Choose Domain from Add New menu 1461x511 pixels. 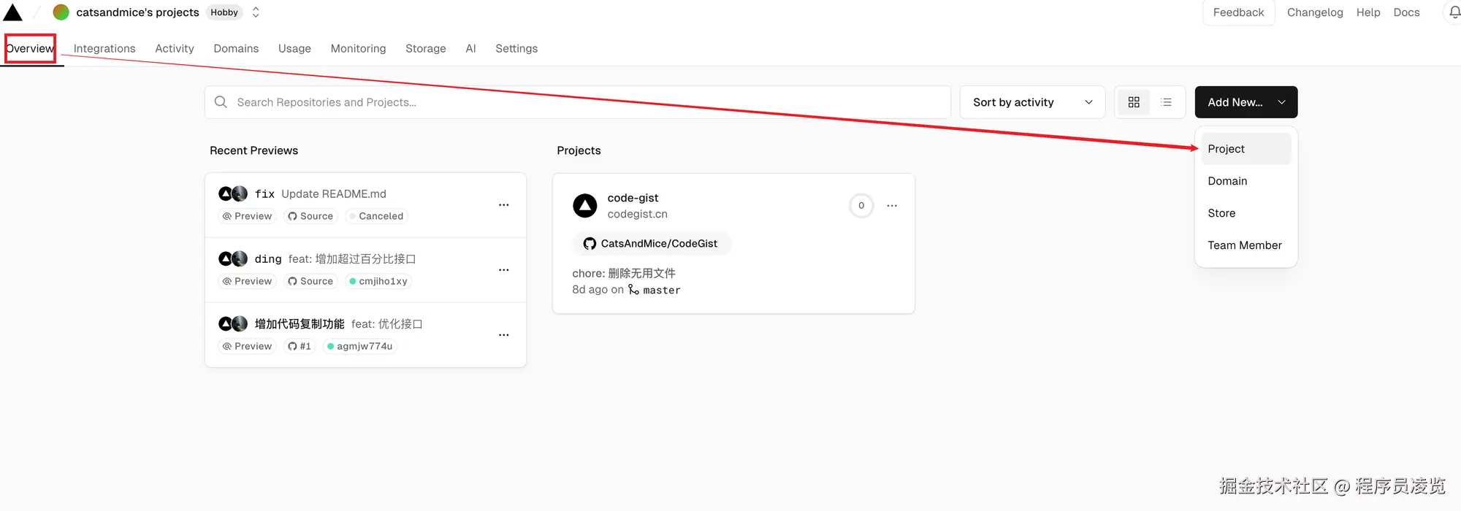click(1246, 181)
